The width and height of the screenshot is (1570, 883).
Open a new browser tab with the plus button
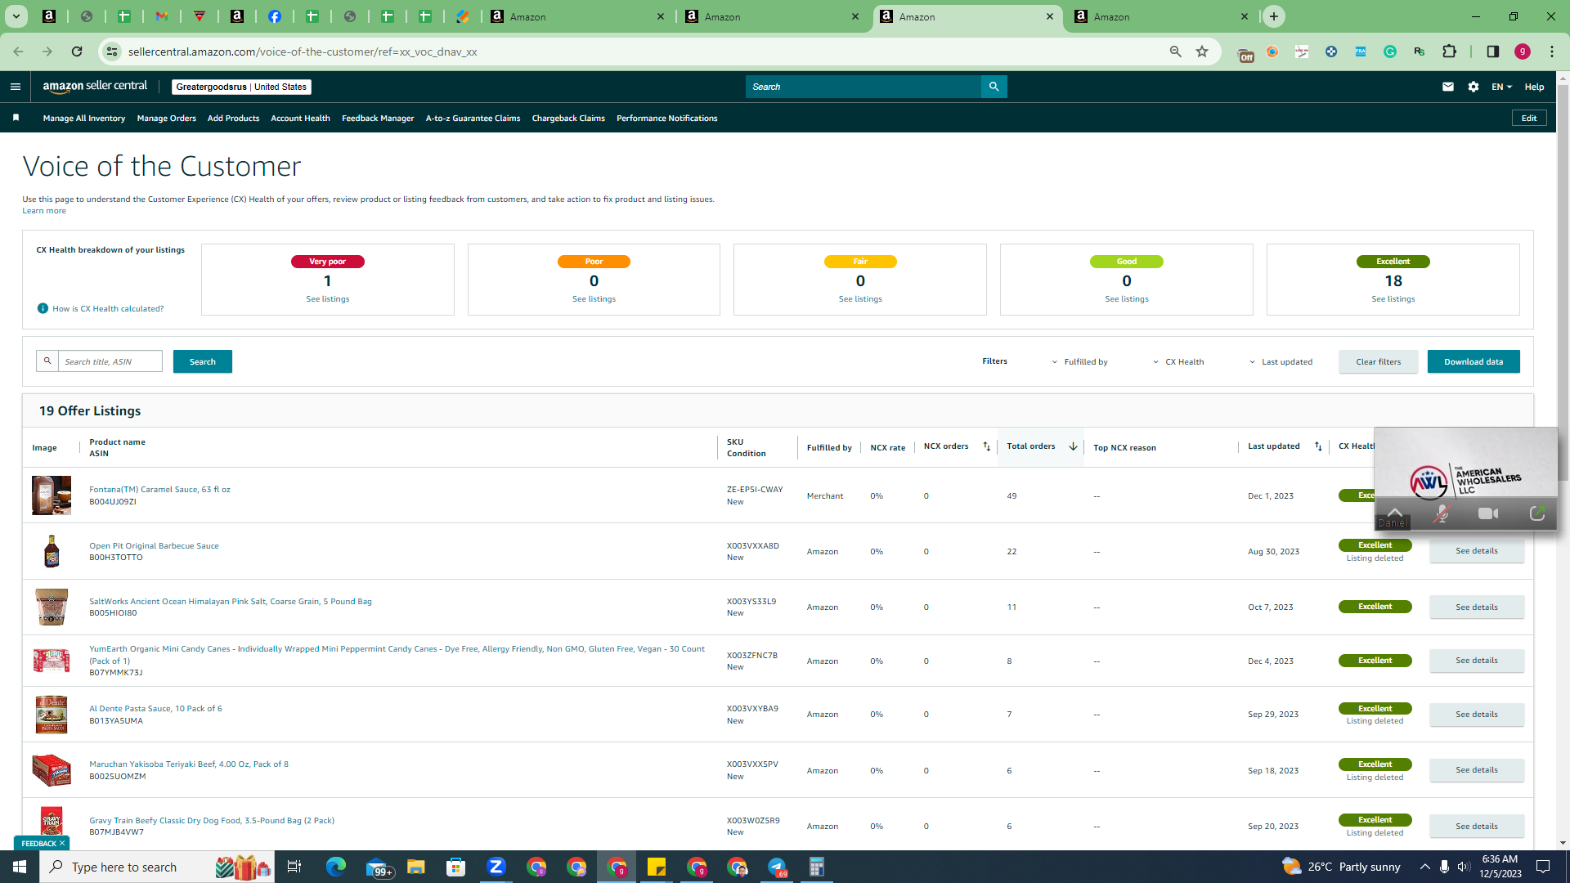coord(1274,16)
